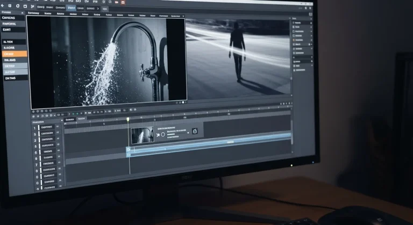413x225 pixels.
Task: Click the four-squares grid icon in the top toolbar
Action: pos(10,6)
